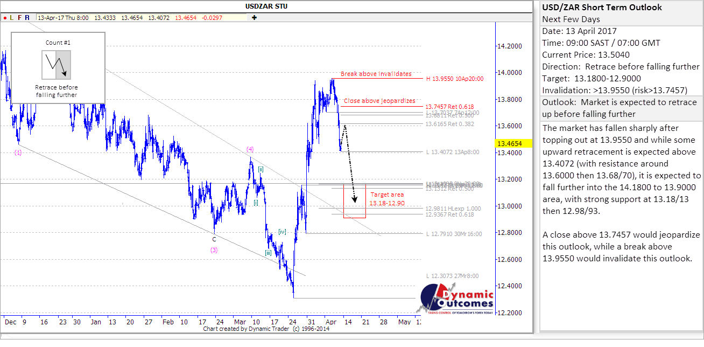Click the '13.7457 Ret 0.618' retracement label

pos(449,107)
